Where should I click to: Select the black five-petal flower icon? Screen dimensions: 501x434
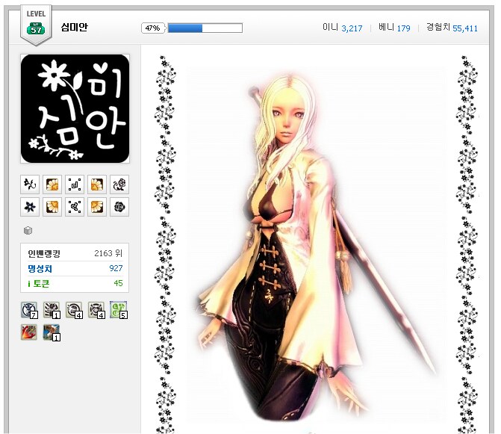30,207
